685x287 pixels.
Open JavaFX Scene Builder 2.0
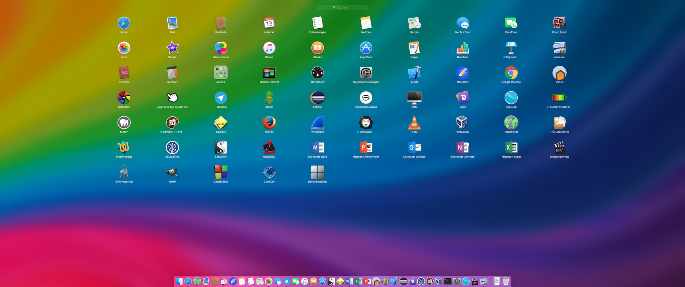[172, 98]
